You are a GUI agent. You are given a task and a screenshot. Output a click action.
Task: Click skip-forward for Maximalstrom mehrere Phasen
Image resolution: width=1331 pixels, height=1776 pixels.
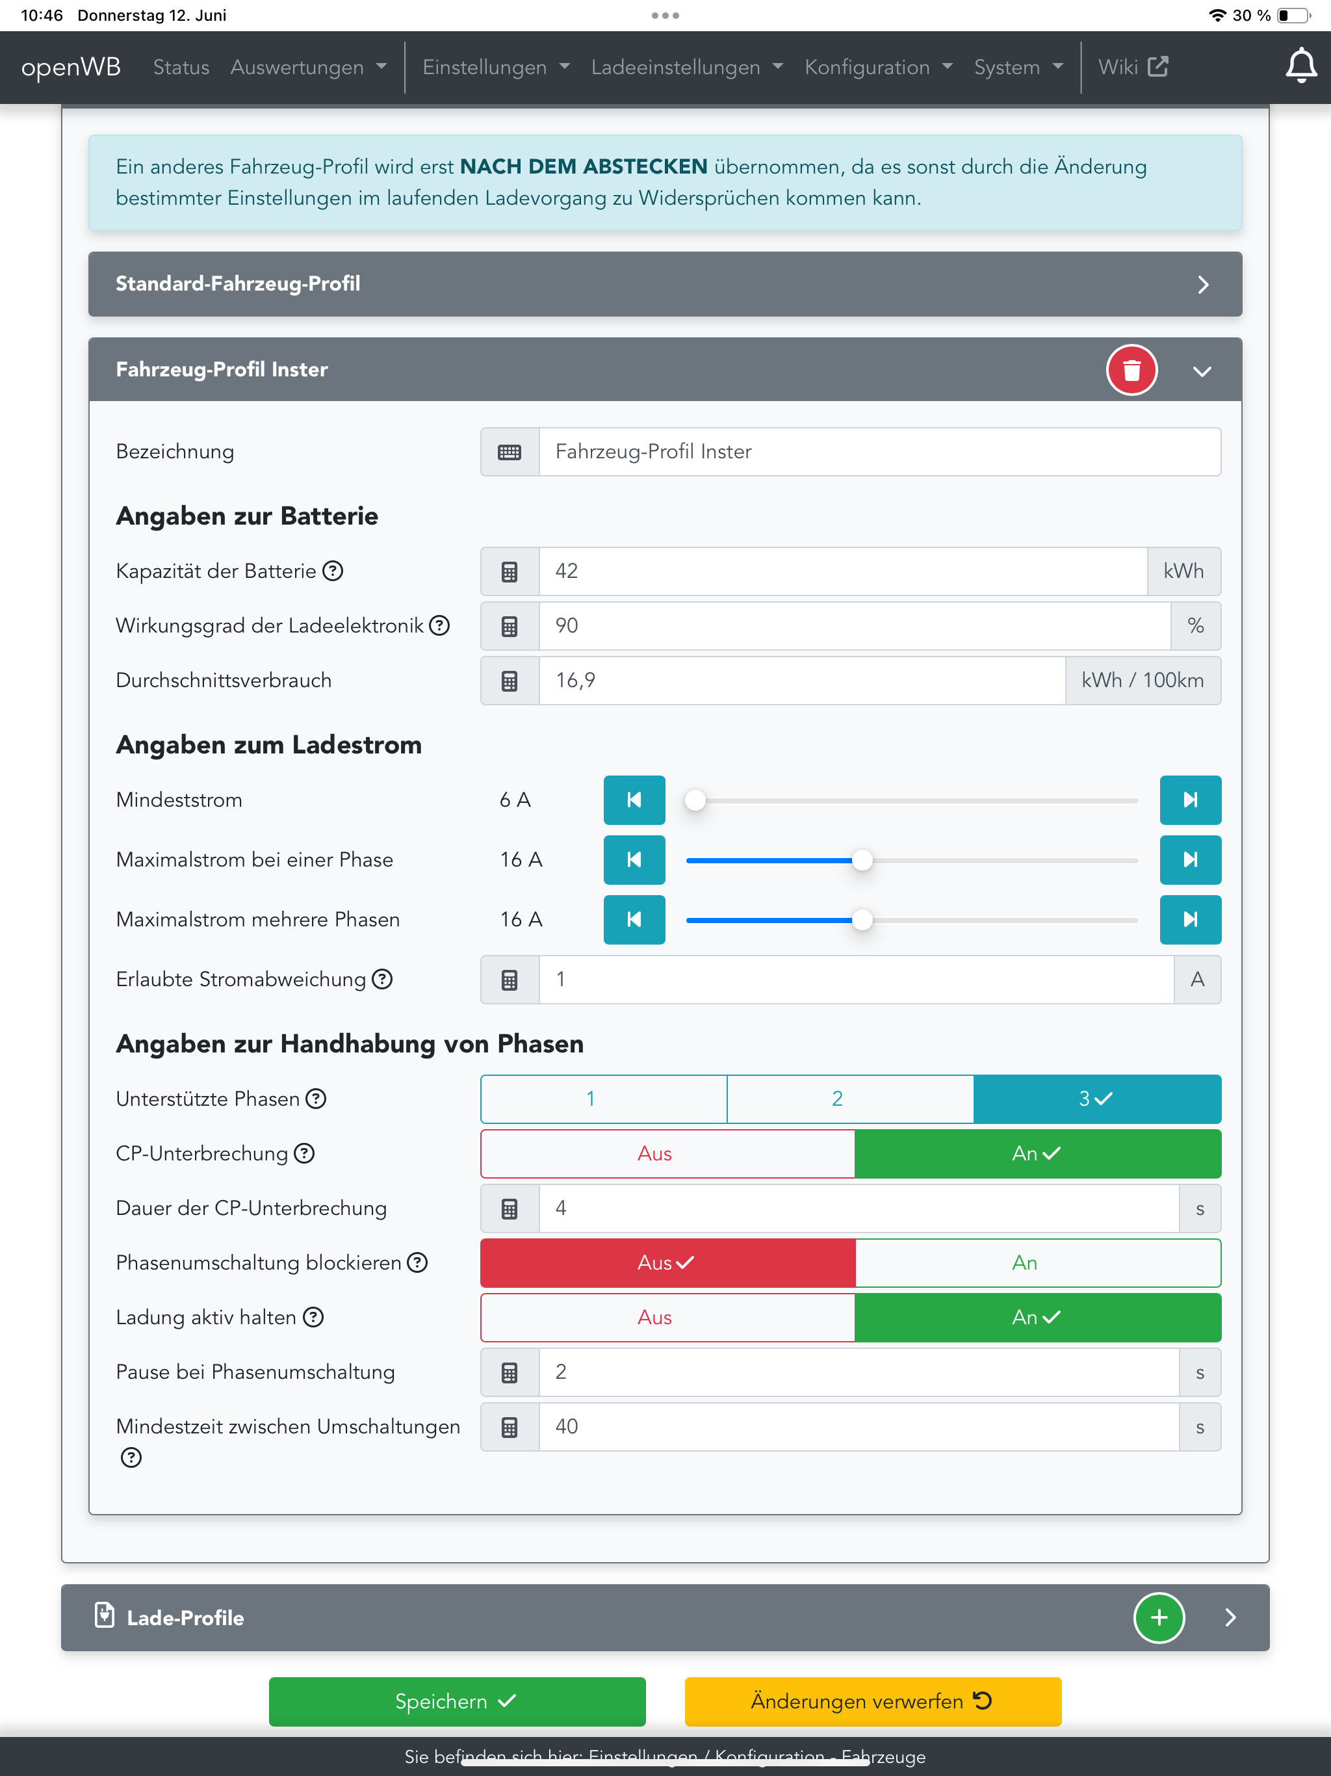tap(1190, 919)
